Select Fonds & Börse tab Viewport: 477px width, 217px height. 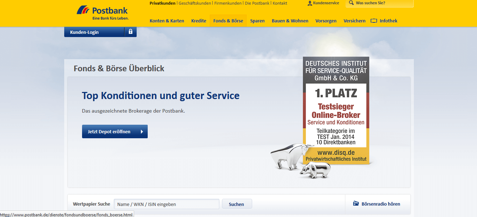pos(228,21)
